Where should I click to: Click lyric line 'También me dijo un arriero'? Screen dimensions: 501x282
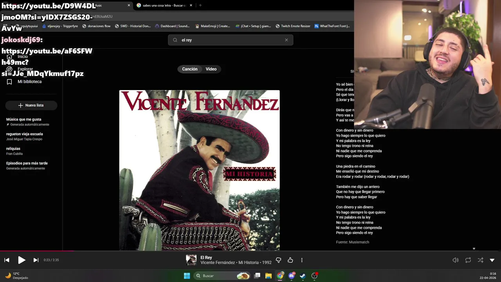point(357,187)
